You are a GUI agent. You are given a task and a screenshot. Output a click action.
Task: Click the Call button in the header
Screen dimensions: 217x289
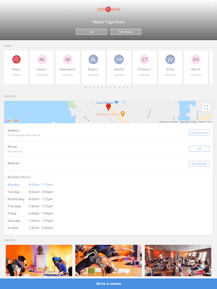tap(92, 32)
